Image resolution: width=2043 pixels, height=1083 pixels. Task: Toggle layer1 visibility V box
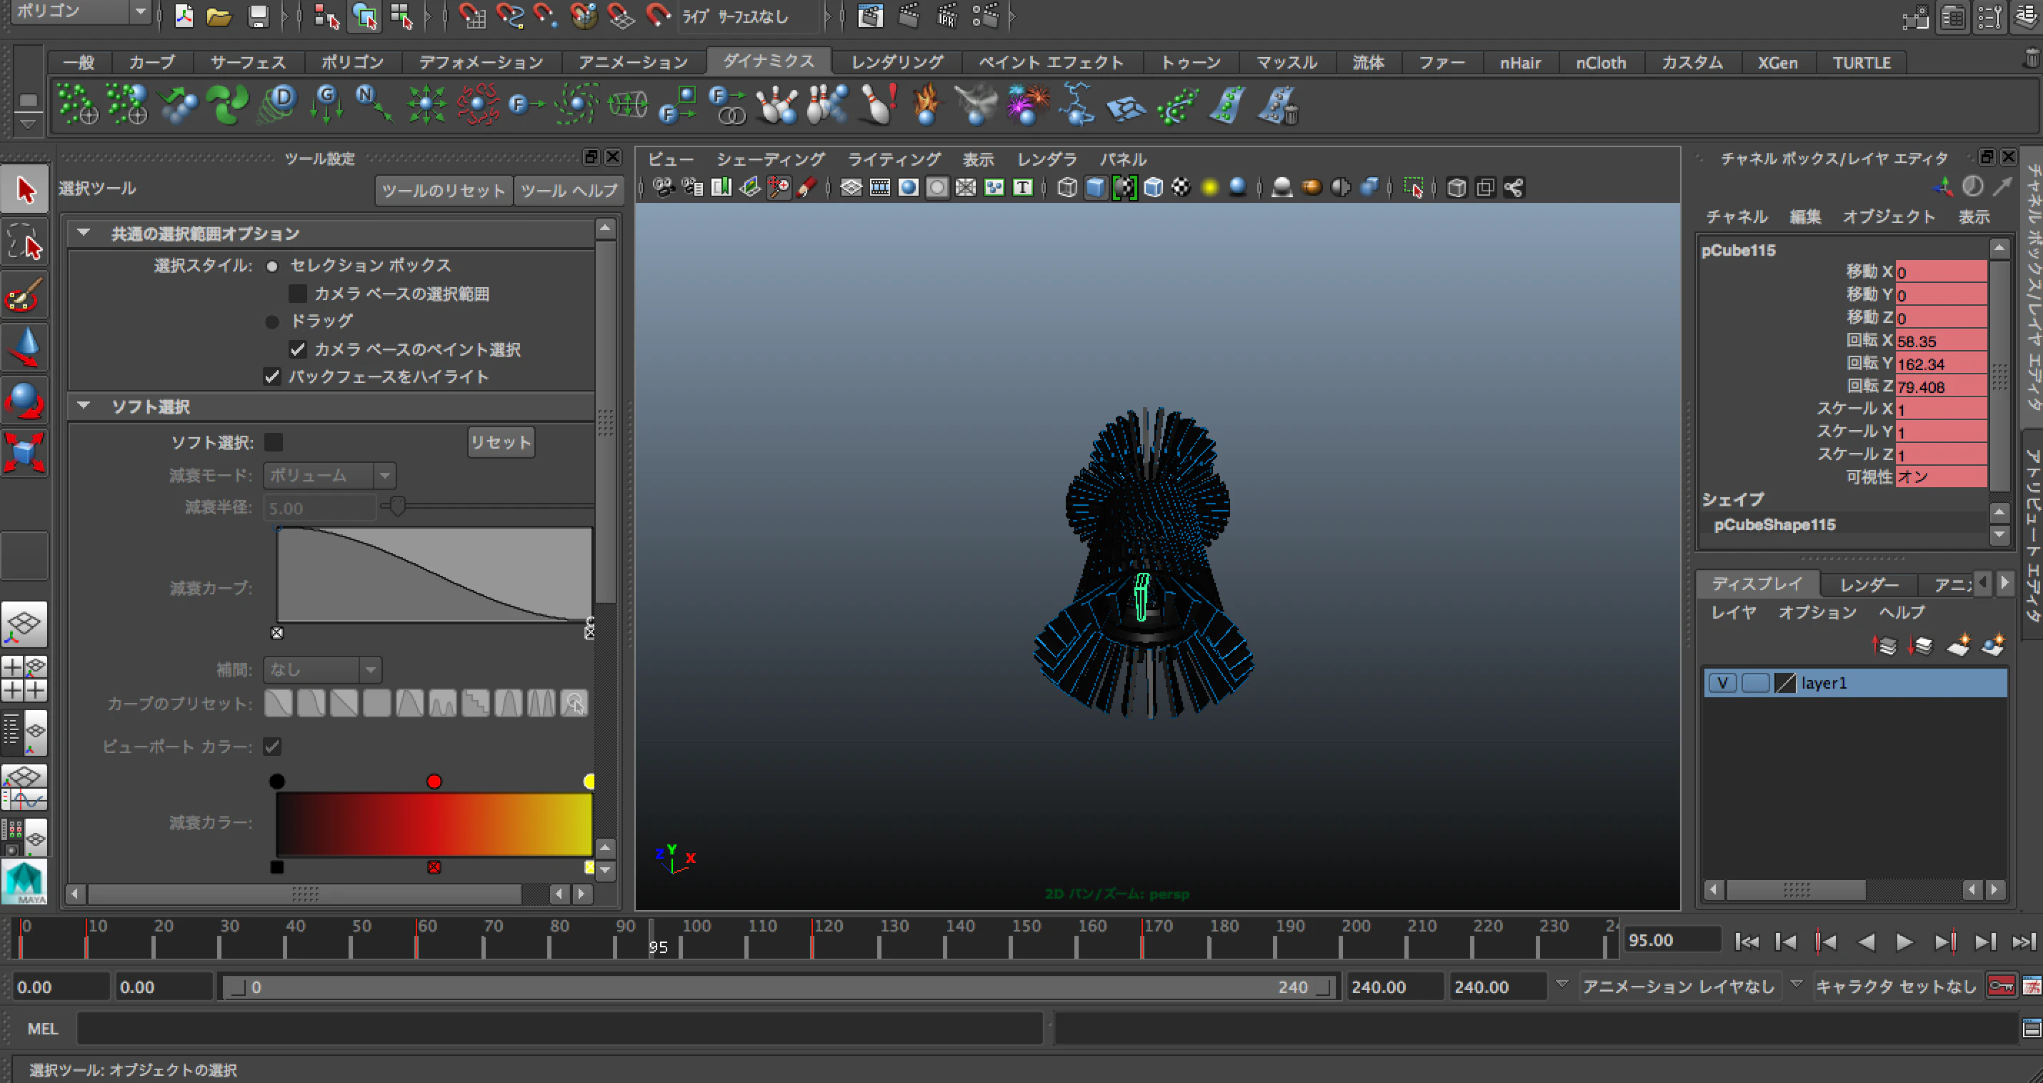pyautogui.click(x=1722, y=683)
